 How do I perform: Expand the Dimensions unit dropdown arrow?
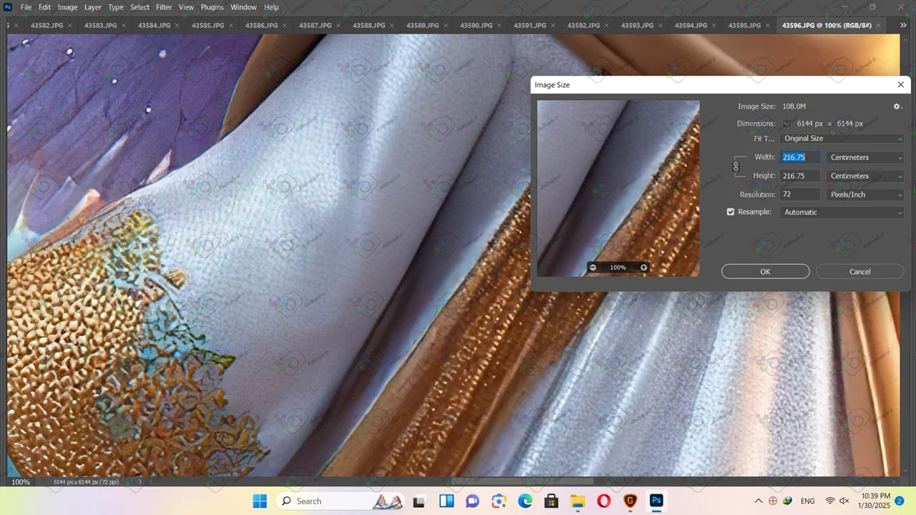click(787, 124)
